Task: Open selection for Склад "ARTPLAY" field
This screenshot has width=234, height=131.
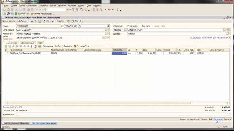Action: coord(224,30)
